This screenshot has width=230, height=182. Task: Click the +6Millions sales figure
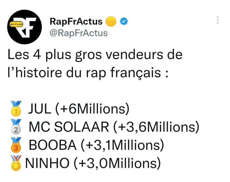pyautogui.click(x=92, y=109)
